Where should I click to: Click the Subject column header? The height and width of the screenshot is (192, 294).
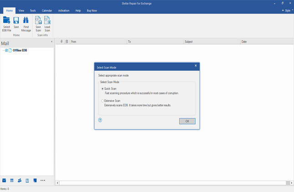[x=189, y=42]
